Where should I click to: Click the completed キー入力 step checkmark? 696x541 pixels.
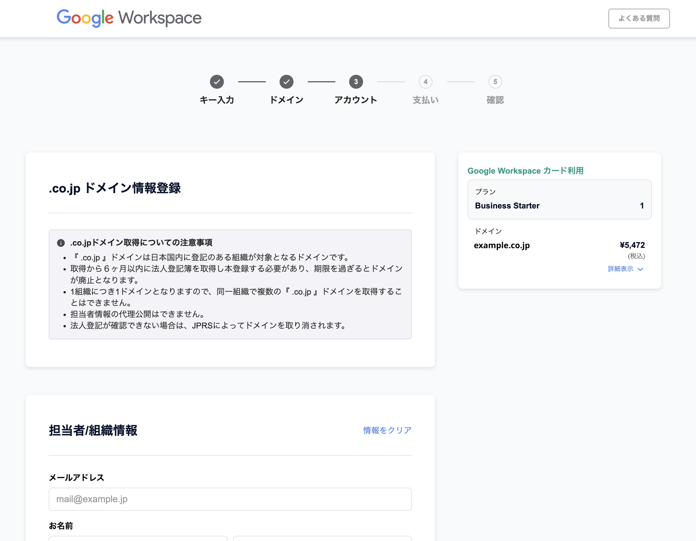click(x=217, y=82)
